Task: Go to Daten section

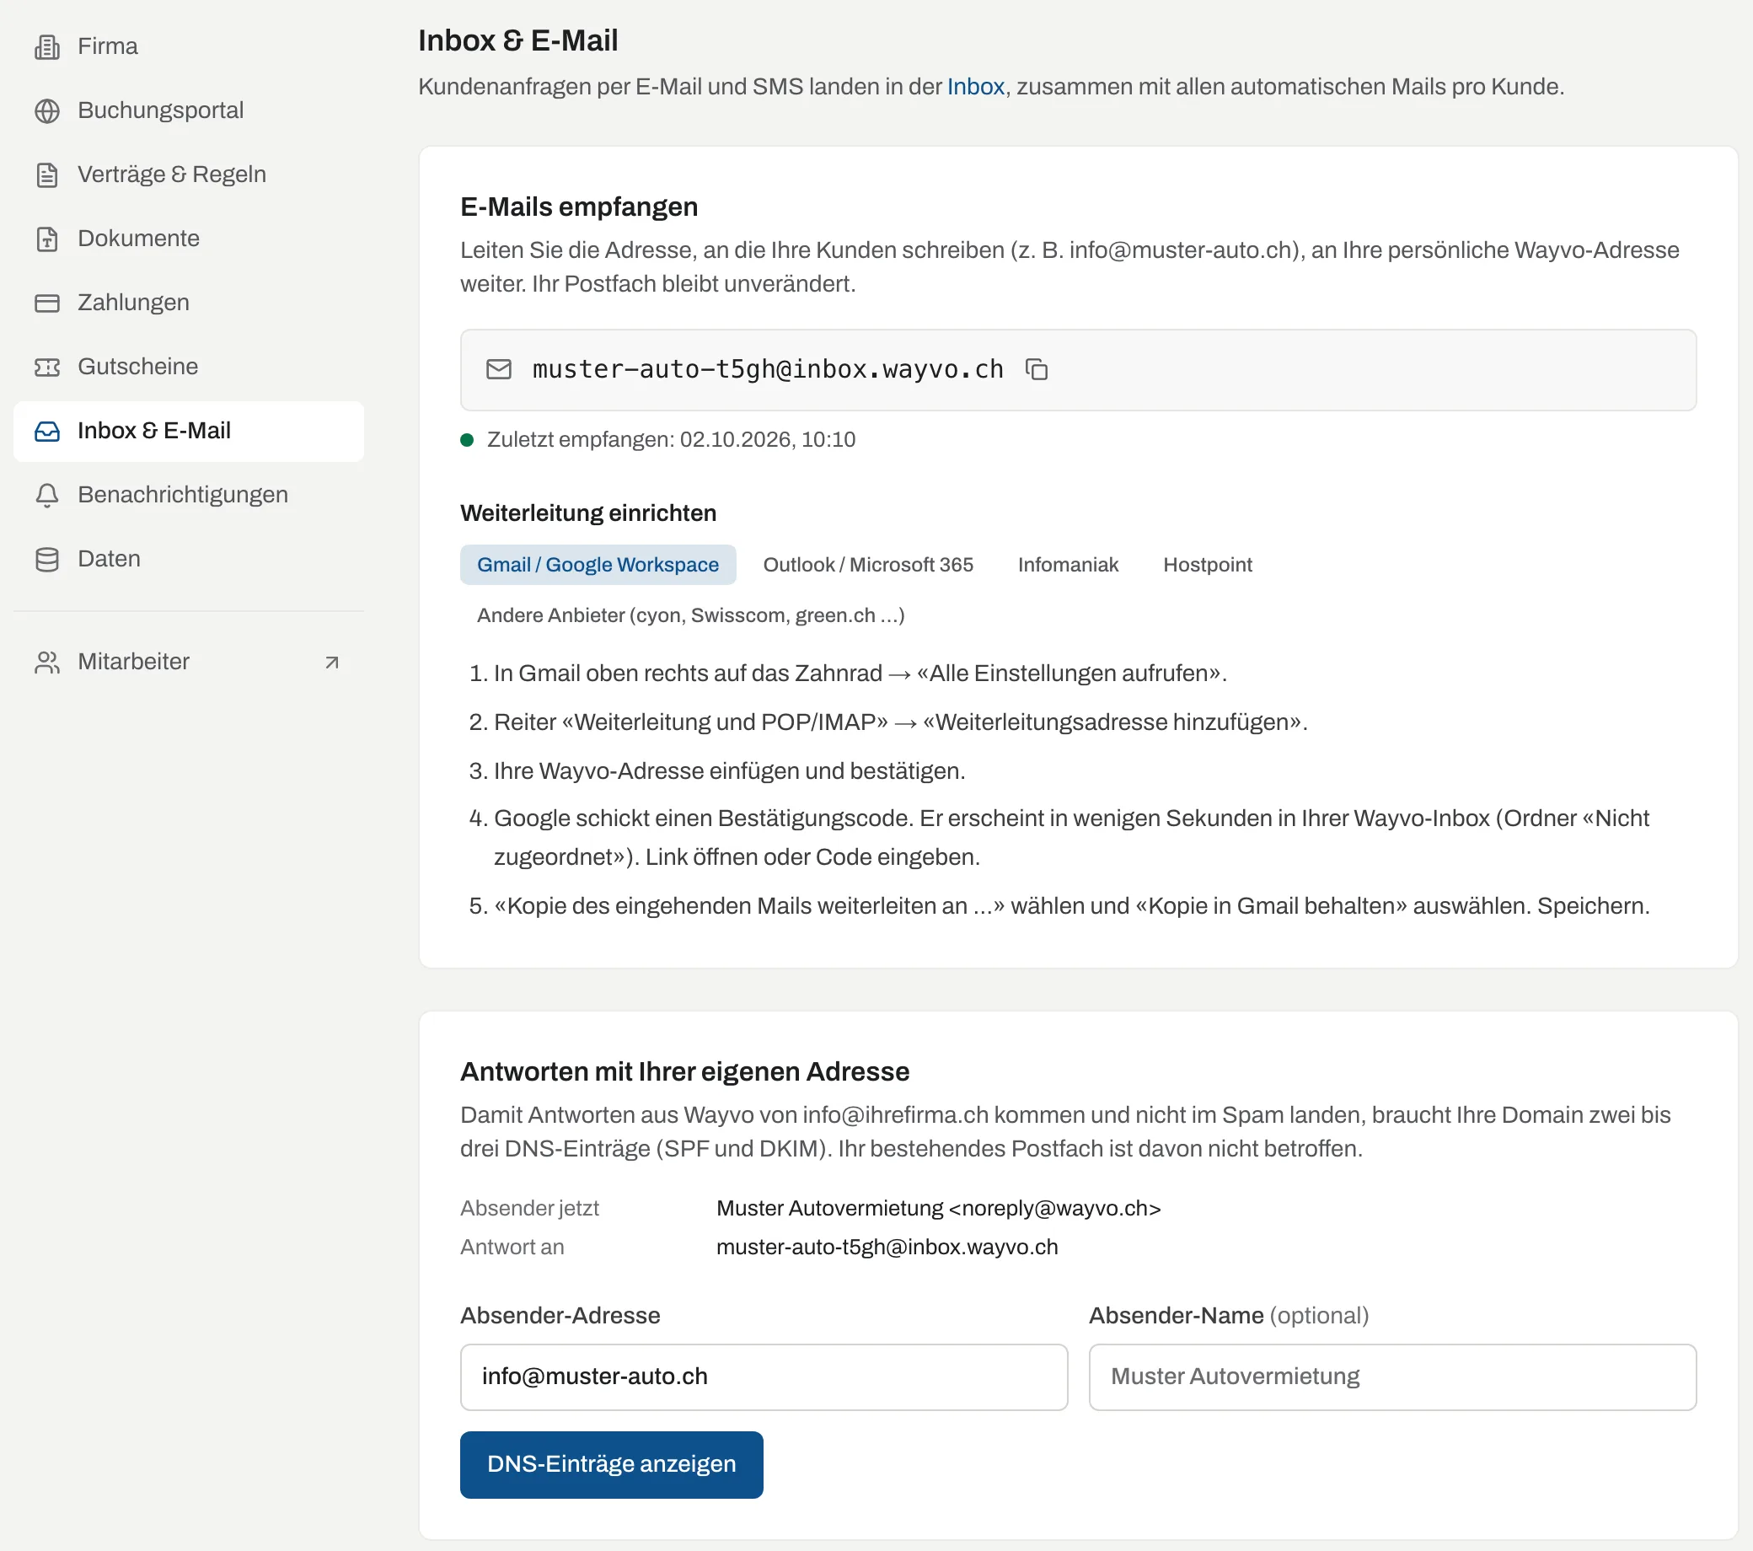Action: tap(189, 560)
